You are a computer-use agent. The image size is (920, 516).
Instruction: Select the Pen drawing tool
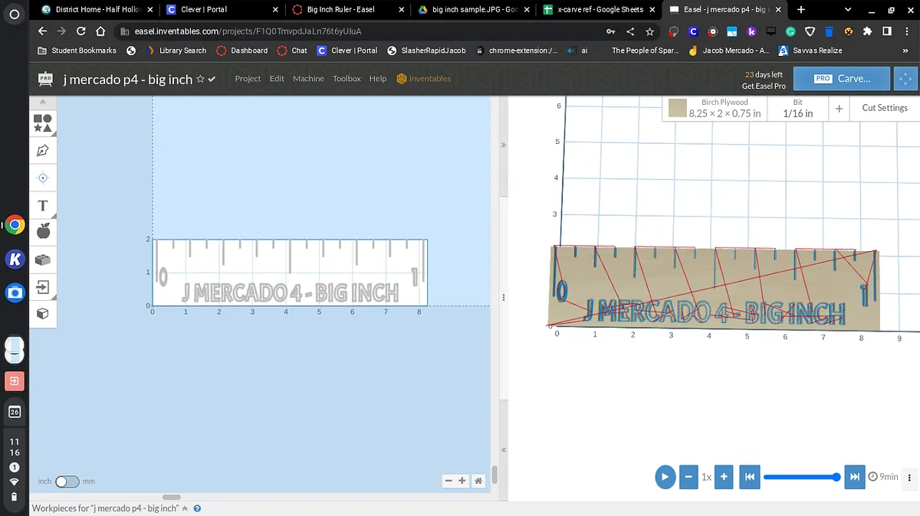click(x=43, y=150)
